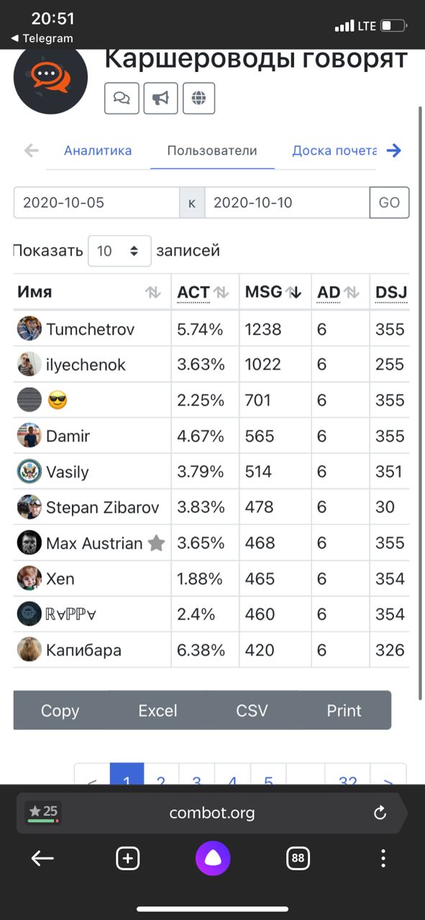Viewport: 425px width, 920px height.
Task: Edit the start date 2020-10-05 field
Action: click(x=96, y=203)
